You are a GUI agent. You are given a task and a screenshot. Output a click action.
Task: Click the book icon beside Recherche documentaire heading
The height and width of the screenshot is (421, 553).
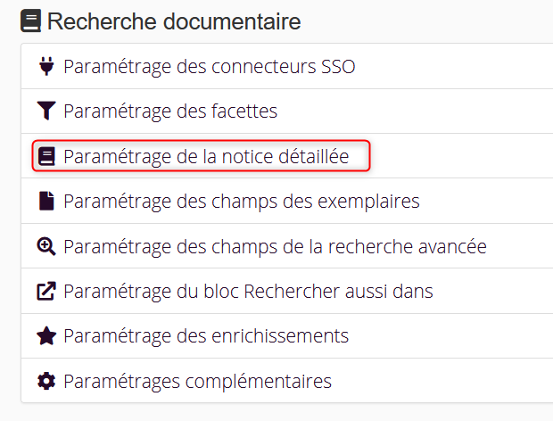[30, 21]
